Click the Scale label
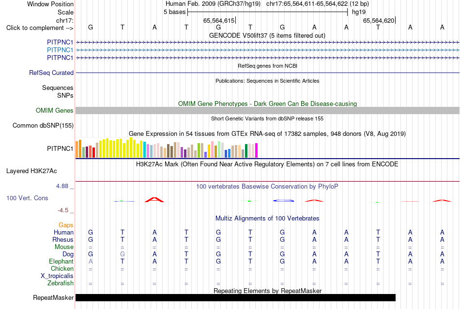Viewport: 460px width, 309px height. point(65,12)
